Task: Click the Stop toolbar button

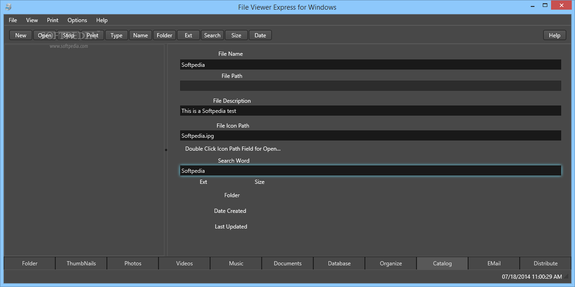Action: (x=69, y=35)
